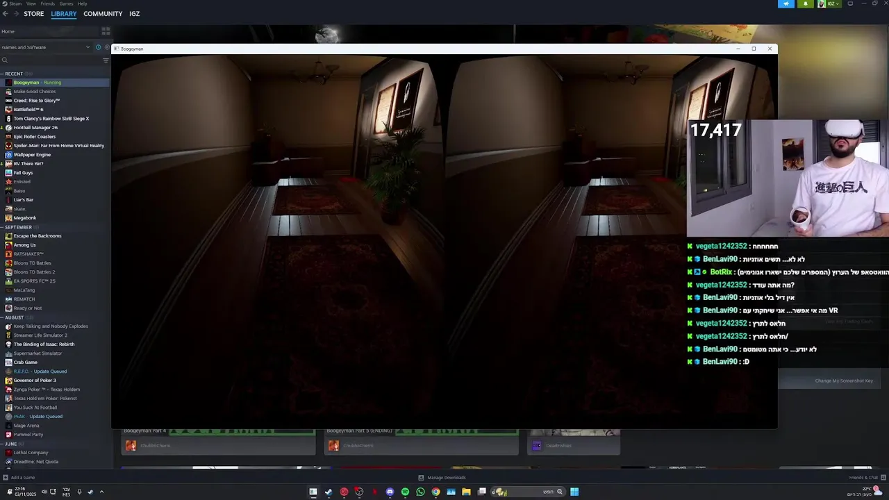Click Add a Game button

click(19, 478)
